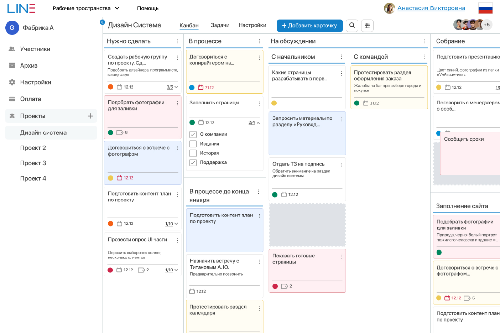The height and width of the screenshot is (333, 500).
Task: Click the Russian flag language icon
Action: 485,8
